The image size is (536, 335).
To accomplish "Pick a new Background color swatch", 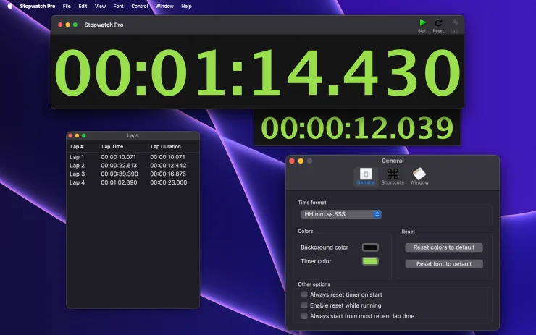I will tap(370, 247).
